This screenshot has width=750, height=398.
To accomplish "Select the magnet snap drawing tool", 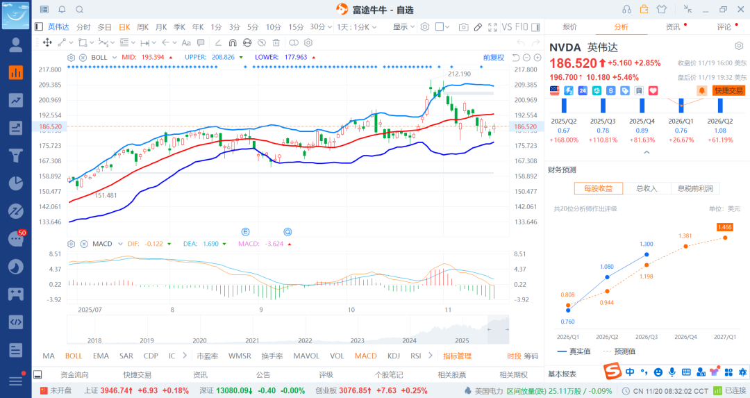I will point(233,42).
